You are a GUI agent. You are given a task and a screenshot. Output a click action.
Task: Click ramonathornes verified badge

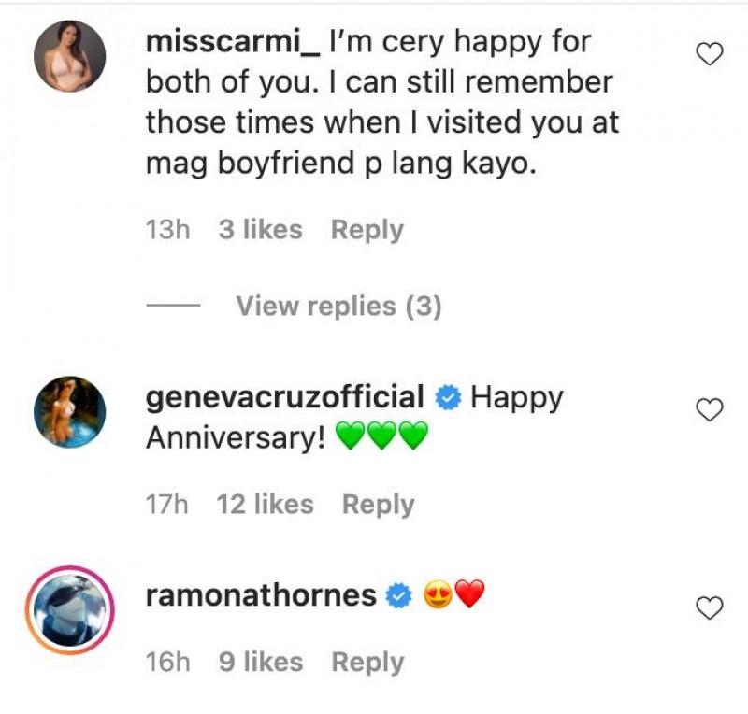[x=399, y=596]
